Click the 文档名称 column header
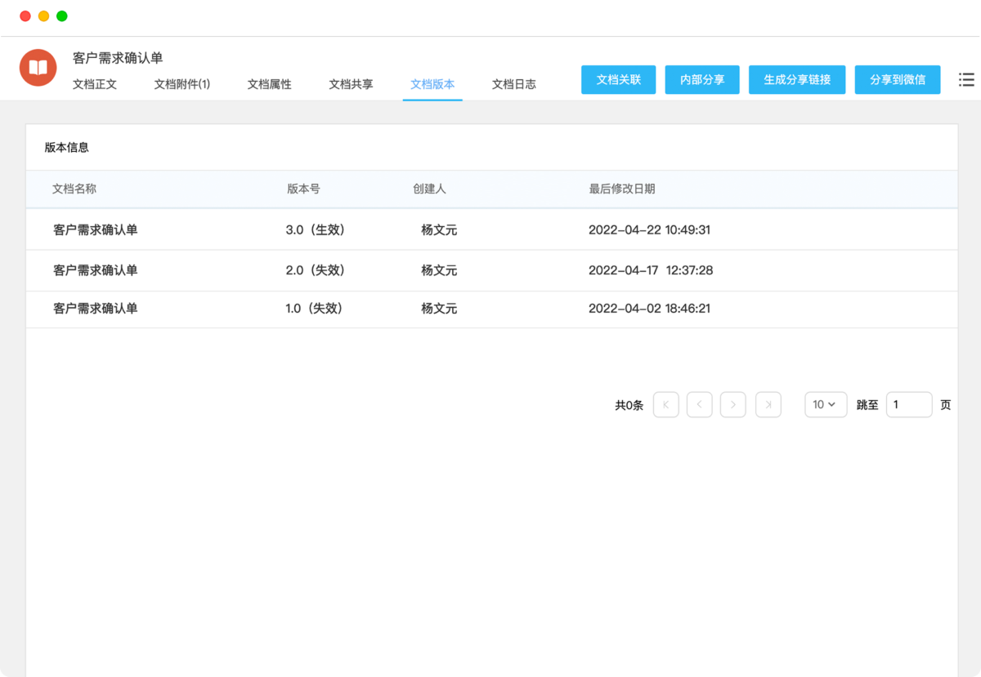 pos(74,189)
